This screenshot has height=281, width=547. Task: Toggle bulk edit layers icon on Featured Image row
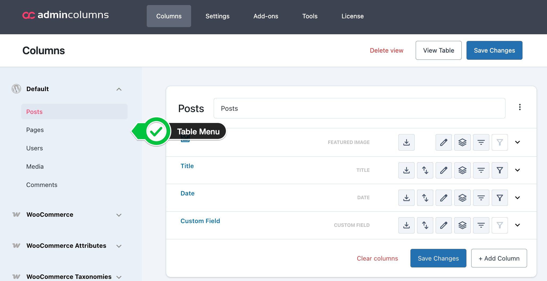[x=462, y=142]
